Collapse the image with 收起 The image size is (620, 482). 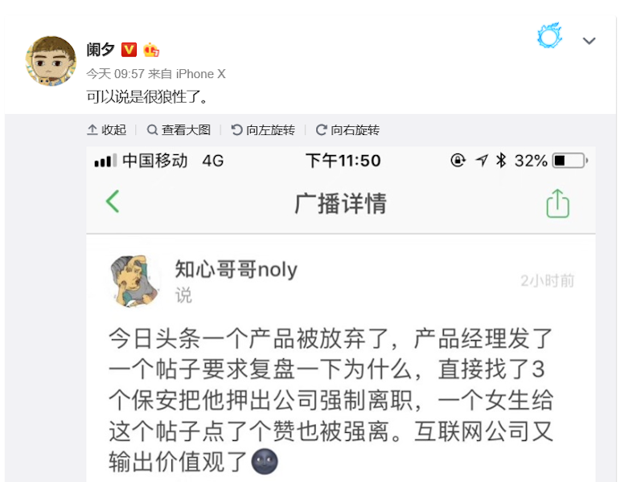pyautogui.click(x=106, y=129)
